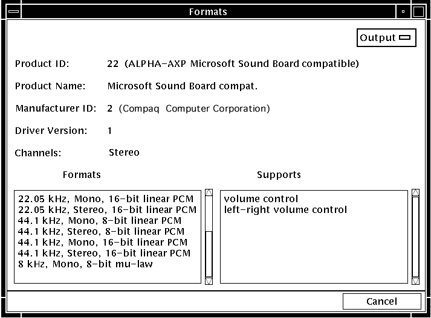431x318 pixels.
Task: Click the minimize button in title bar
Action: 403,11
